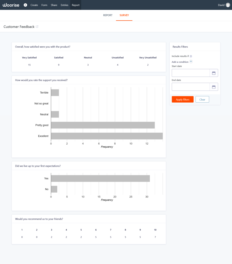Image resolution: width=232 pixels, height=264 pixels.
Task: Open the End date calendar picker
Action: pos(214,87)
